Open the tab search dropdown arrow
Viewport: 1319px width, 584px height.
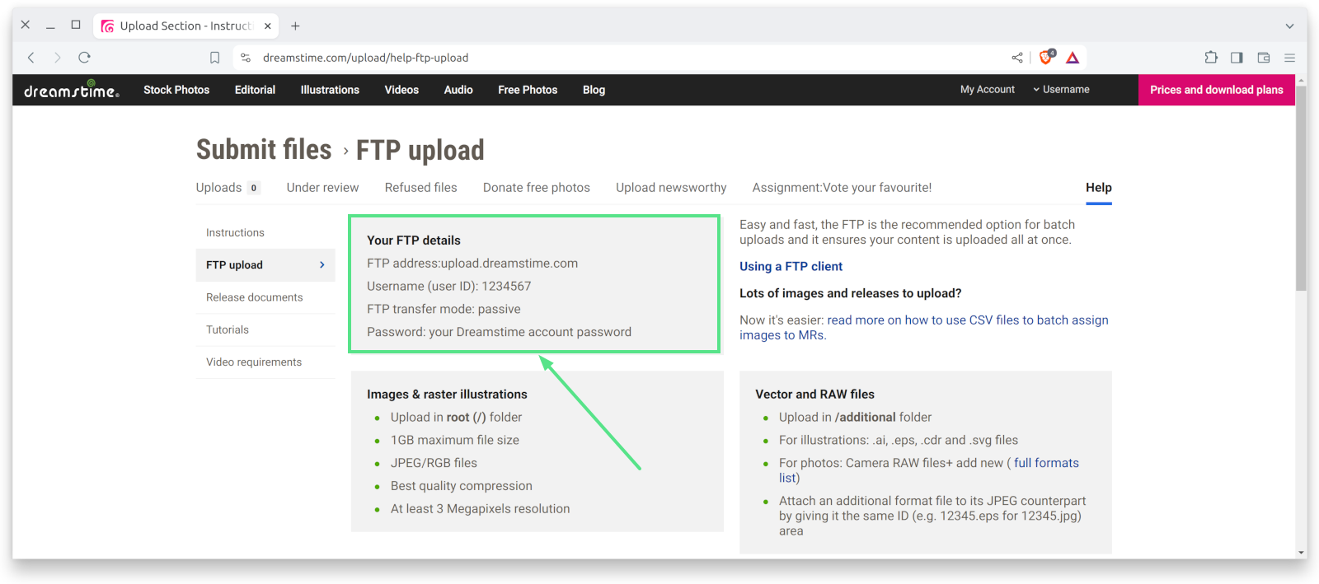(1289, 26)
